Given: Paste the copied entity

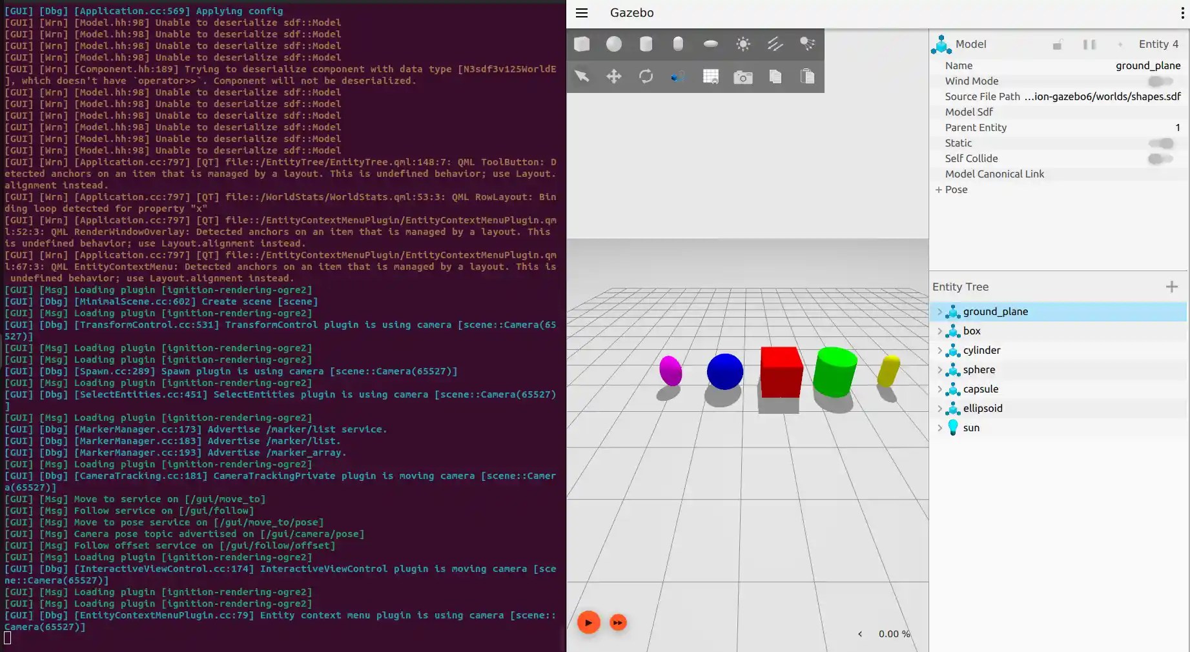Looking at the screenshot, I should point(807,77).
